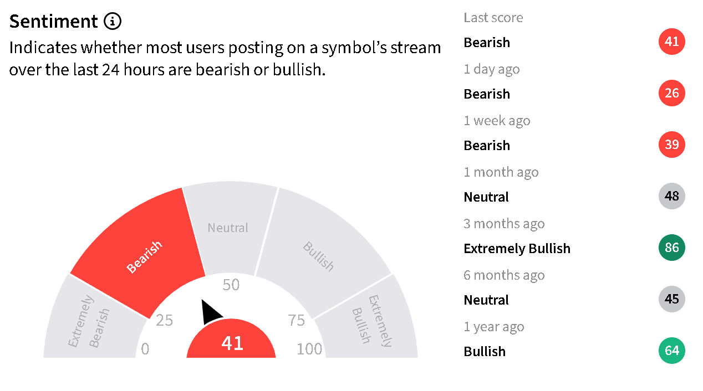The image size is (703, 391).
Task: Select the Neutral gauge segment
Action: coord(228,228)
